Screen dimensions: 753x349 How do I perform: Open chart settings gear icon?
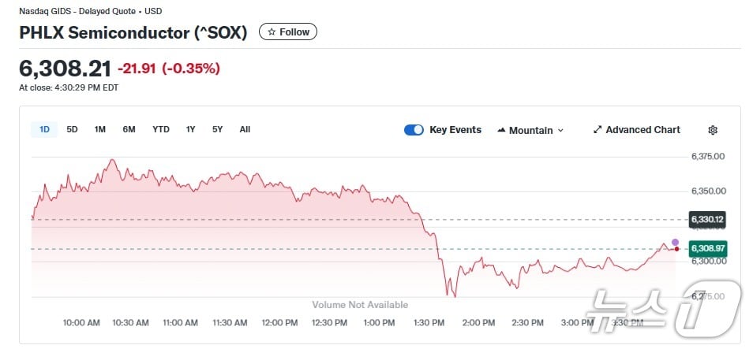click(x=713, y=130)
